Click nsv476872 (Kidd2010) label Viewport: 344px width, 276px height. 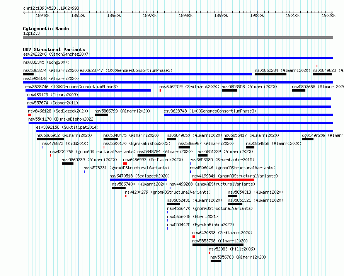click(65, 143)
